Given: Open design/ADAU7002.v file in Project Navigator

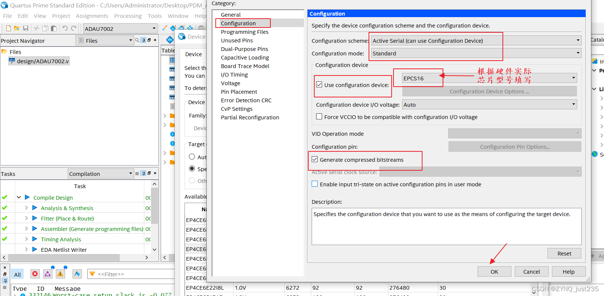Looking at the screenshot, I should 39,61.
